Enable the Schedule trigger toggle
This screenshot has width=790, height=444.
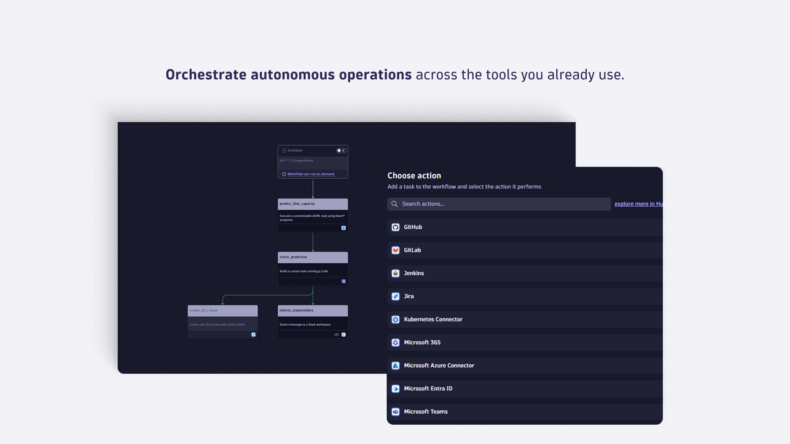coord(339,150)
